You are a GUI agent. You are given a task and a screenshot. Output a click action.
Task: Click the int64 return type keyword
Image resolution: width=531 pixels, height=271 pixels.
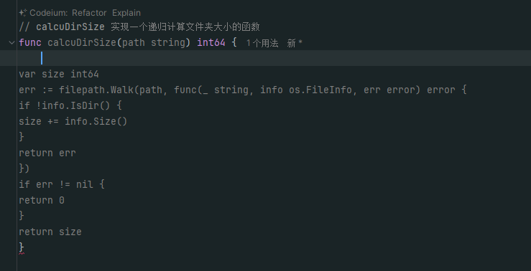click(211, 42)
